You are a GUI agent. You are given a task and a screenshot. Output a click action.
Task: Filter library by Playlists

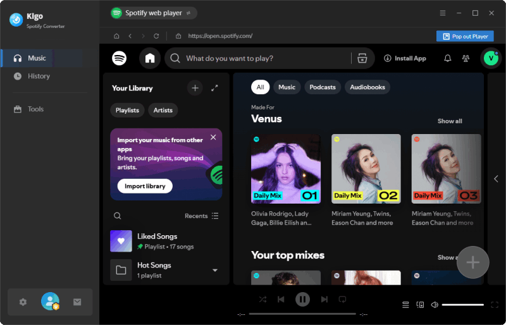(127, 111)
